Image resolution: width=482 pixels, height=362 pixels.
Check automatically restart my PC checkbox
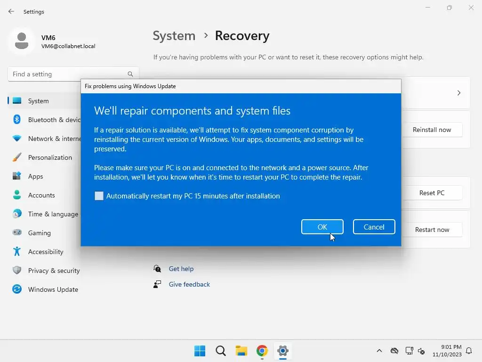(99, 196)
